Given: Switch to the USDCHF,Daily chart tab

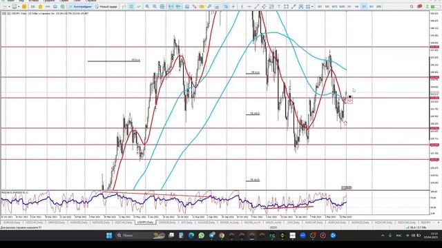Looking at the screenshot, I should 34,223.
